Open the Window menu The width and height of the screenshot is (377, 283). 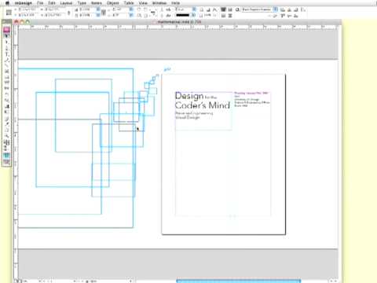[x=159, y=3]
